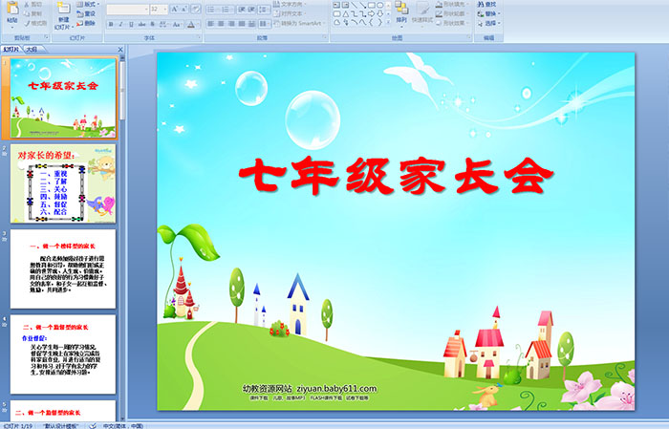Expand the shapes gallery More button

388,22
